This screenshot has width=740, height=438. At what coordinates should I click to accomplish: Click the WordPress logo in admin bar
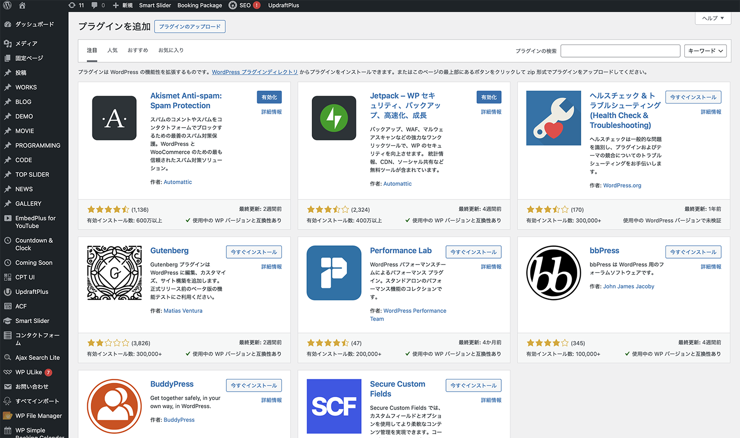coord(7,5)
